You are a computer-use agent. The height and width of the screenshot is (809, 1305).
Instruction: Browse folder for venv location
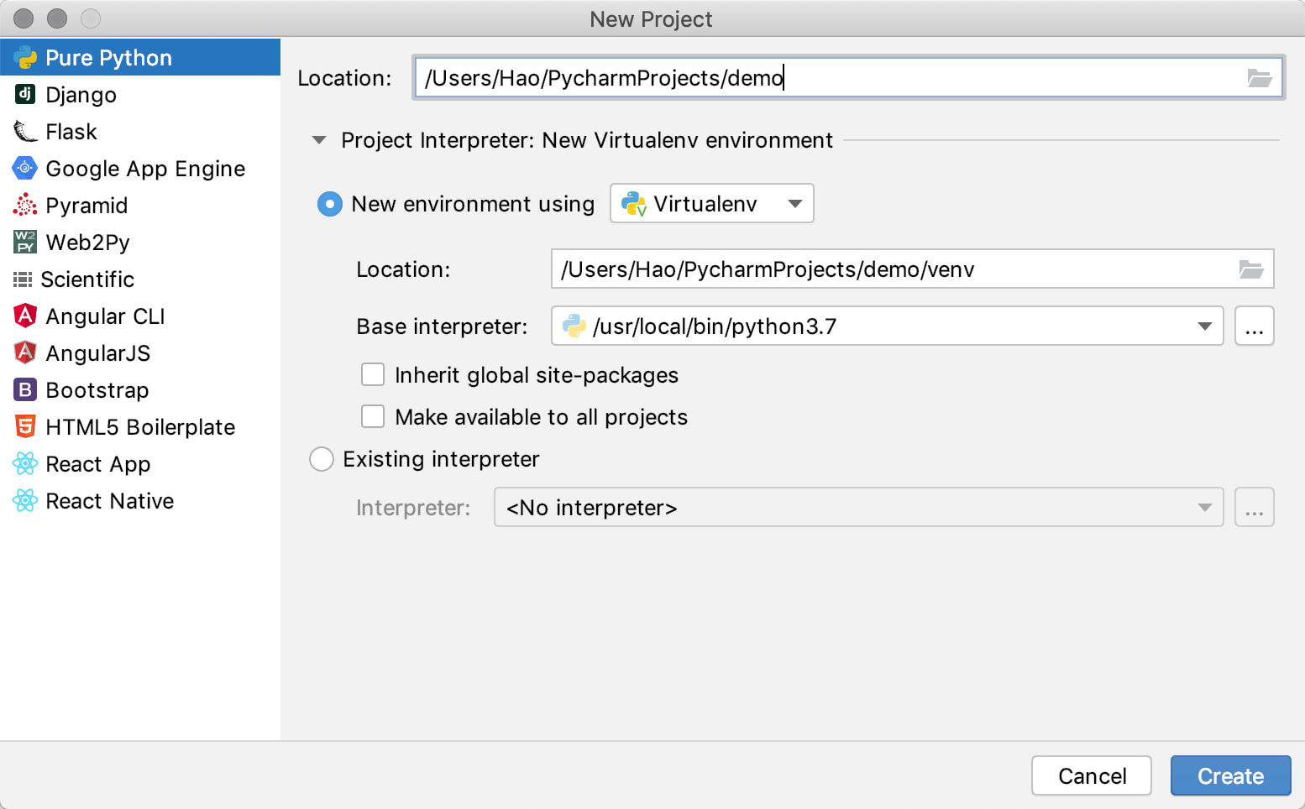(1250, 269)
